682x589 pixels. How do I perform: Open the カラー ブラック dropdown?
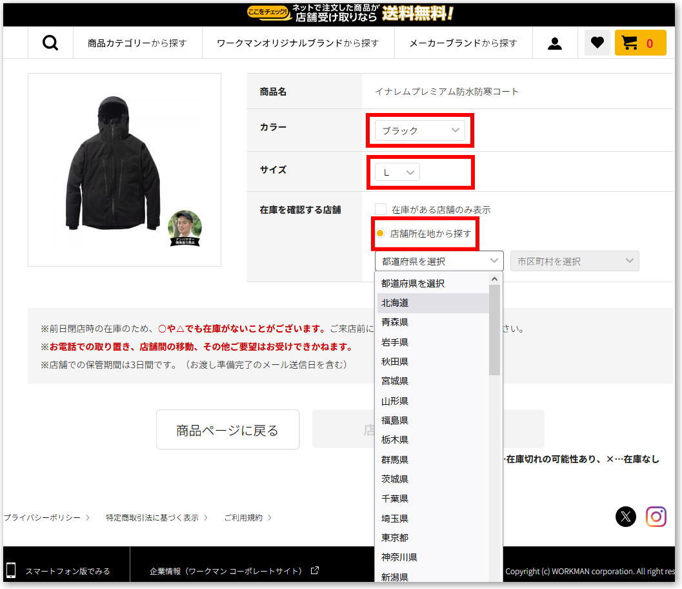tap(420, 130)
